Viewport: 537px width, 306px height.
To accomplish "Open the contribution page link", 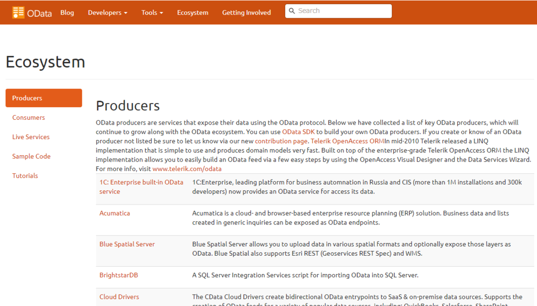I will point(281,141).
